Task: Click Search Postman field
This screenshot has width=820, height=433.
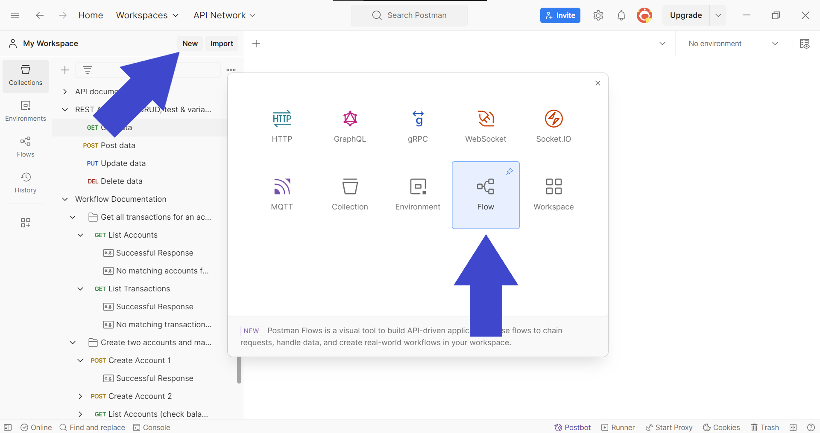Action: point(409,15)
